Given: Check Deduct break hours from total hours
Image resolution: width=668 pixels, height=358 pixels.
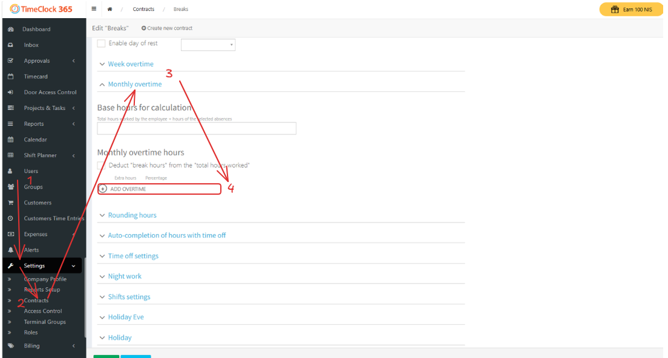Looking at the screenshot, I should tap(101, 165).
